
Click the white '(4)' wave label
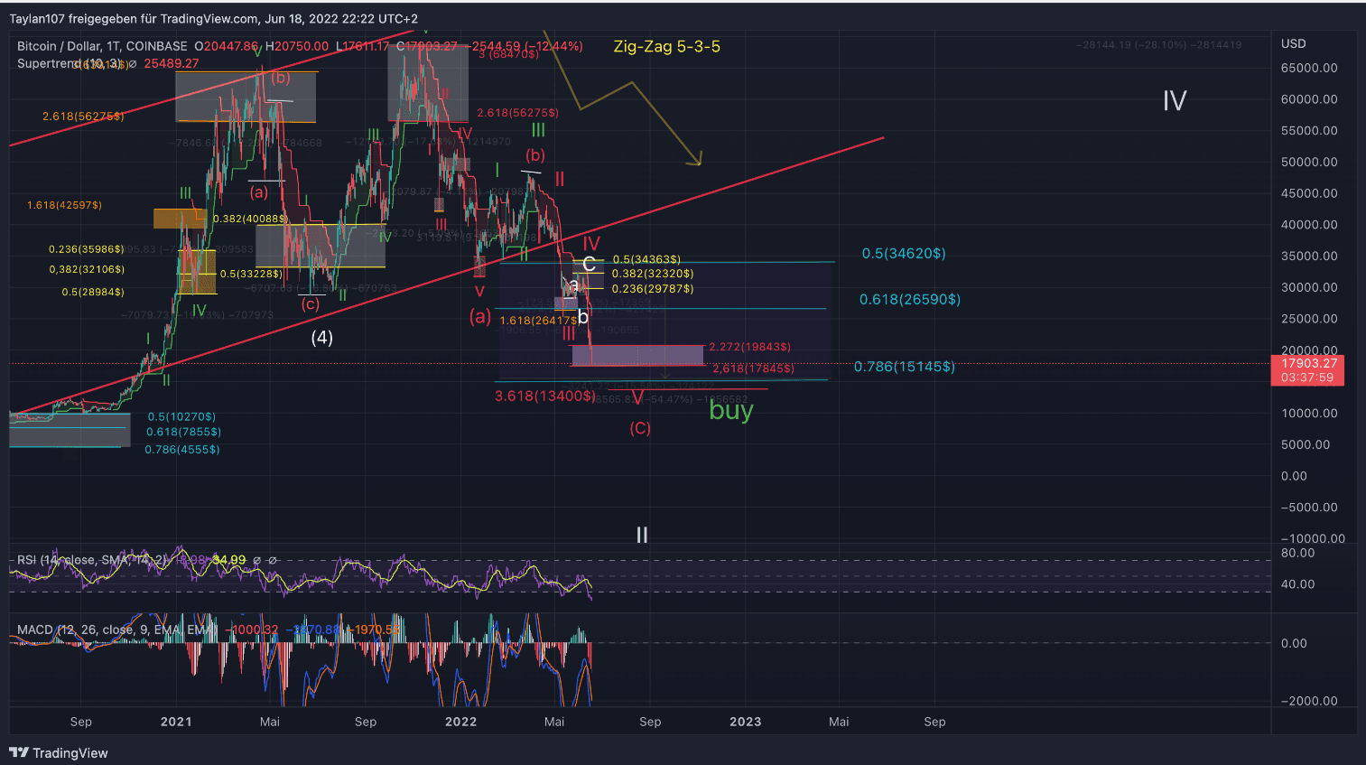click(x=322, y=338)
